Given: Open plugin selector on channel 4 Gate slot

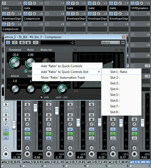Looking at the screenshot, I should click(x=76, y=8).
